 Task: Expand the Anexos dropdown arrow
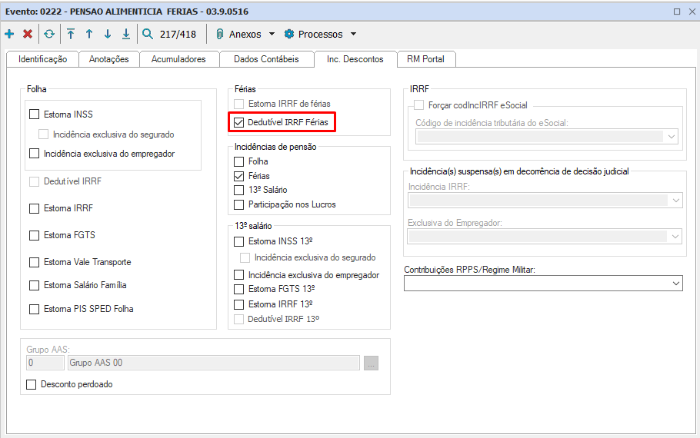pyautogui.click(x=272, y=34)
